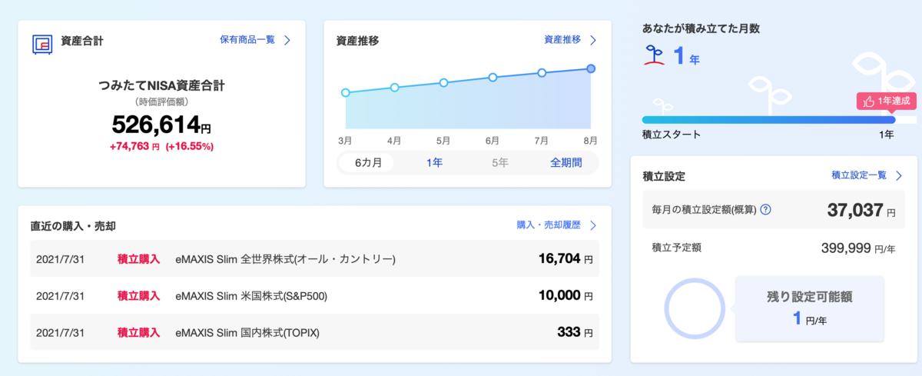Click the blue accumulation progress bar
Image resolution: width=922 pixels, height=376 pixels.
(x=768, y=119)
